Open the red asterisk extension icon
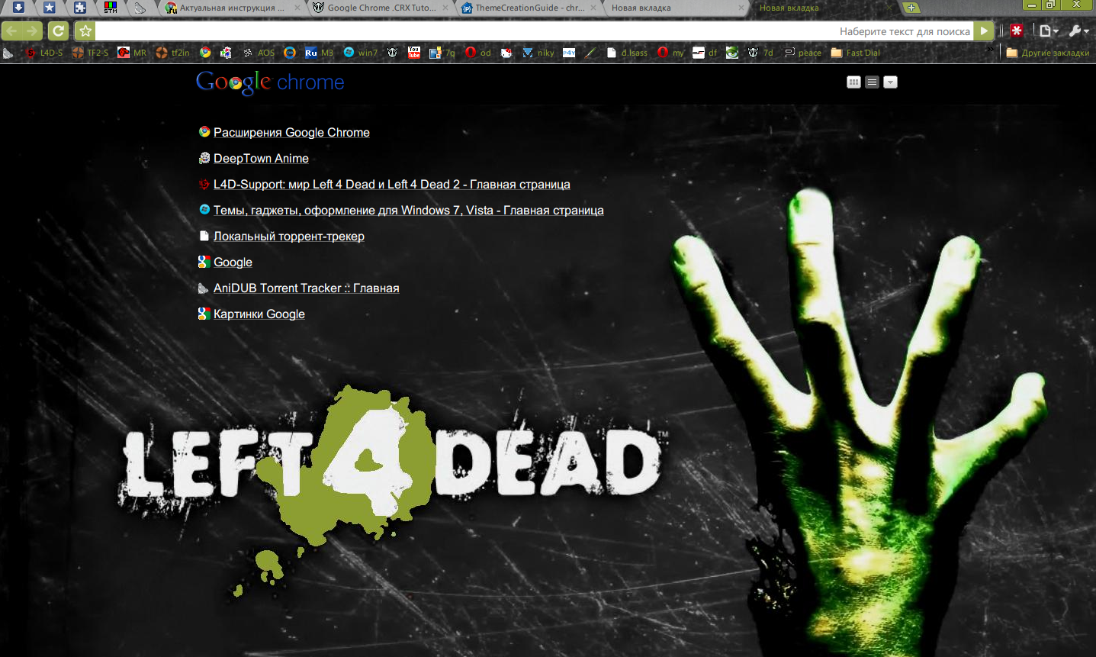Screen dimensions: 1096x657 tap(1017, 31)
